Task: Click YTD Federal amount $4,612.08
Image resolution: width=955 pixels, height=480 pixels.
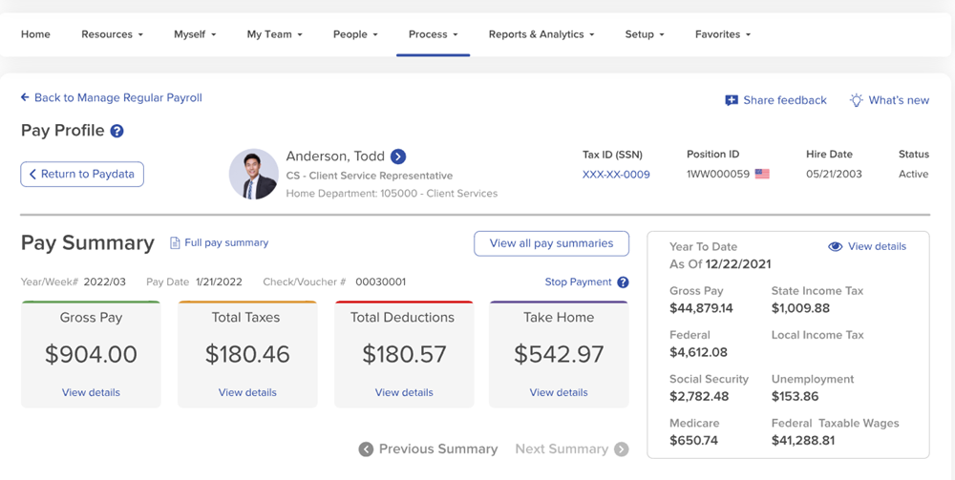Action: 698,352
